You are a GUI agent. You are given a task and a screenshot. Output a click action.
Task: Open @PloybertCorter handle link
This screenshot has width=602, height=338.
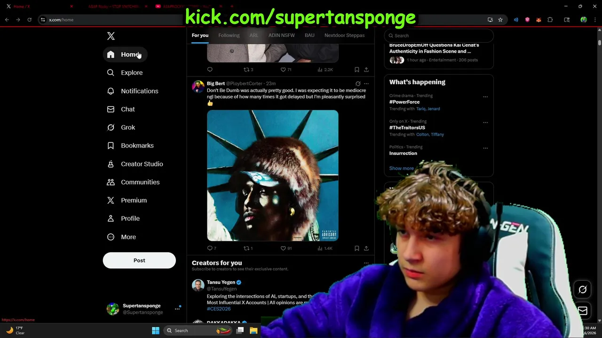tap(244, 84)
